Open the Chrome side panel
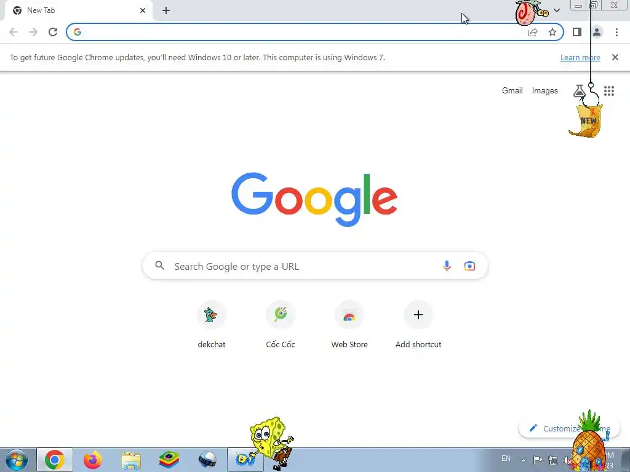 point(577,32)
